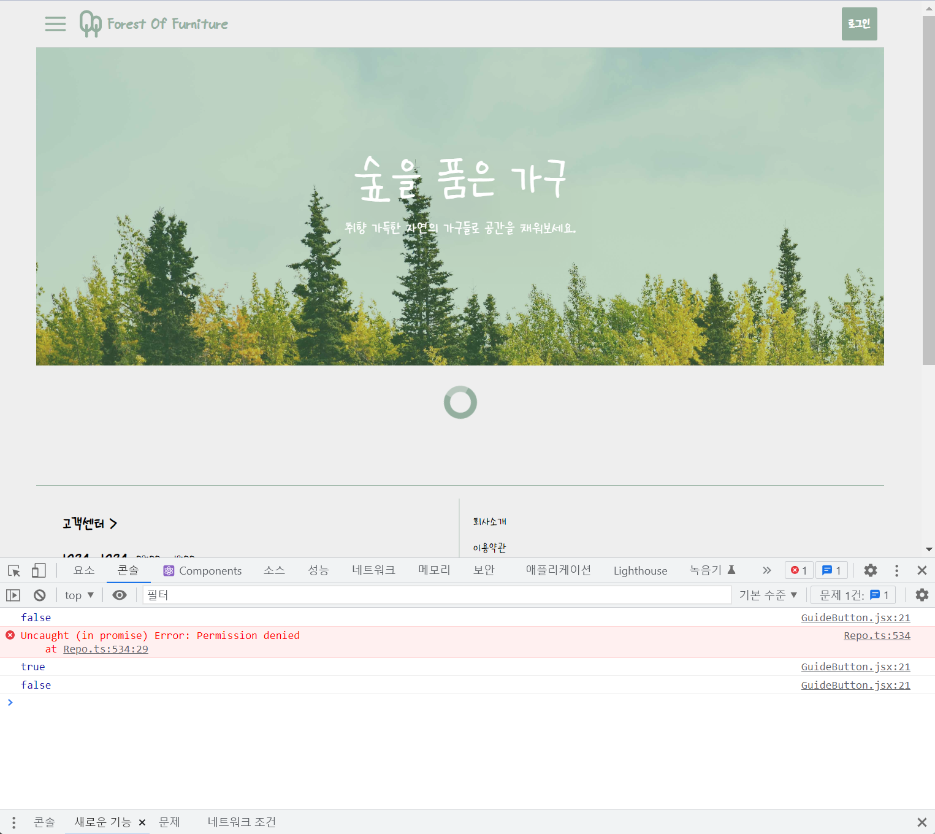Open the 회사소개 footer link

click(489, 521)
